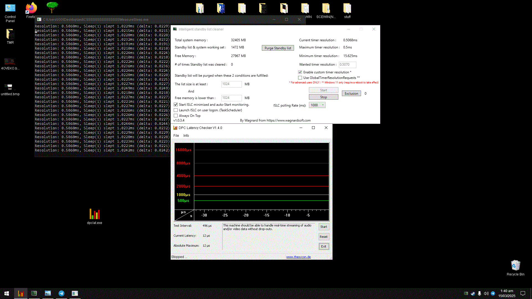Open the Control Panel desktop icon

coord(10,9)
